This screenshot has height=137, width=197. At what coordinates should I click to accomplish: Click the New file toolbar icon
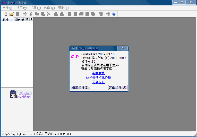click(5, 14)
